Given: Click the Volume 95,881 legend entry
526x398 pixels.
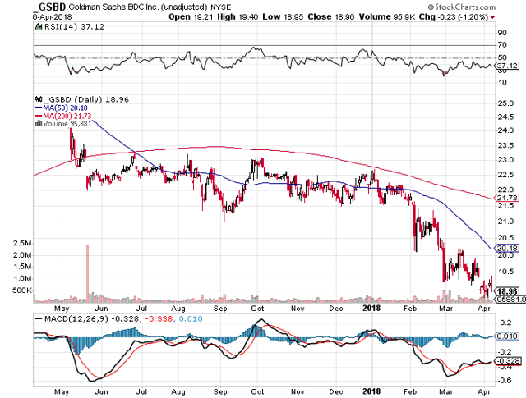Looking at the screenshot, I should 63,124.
